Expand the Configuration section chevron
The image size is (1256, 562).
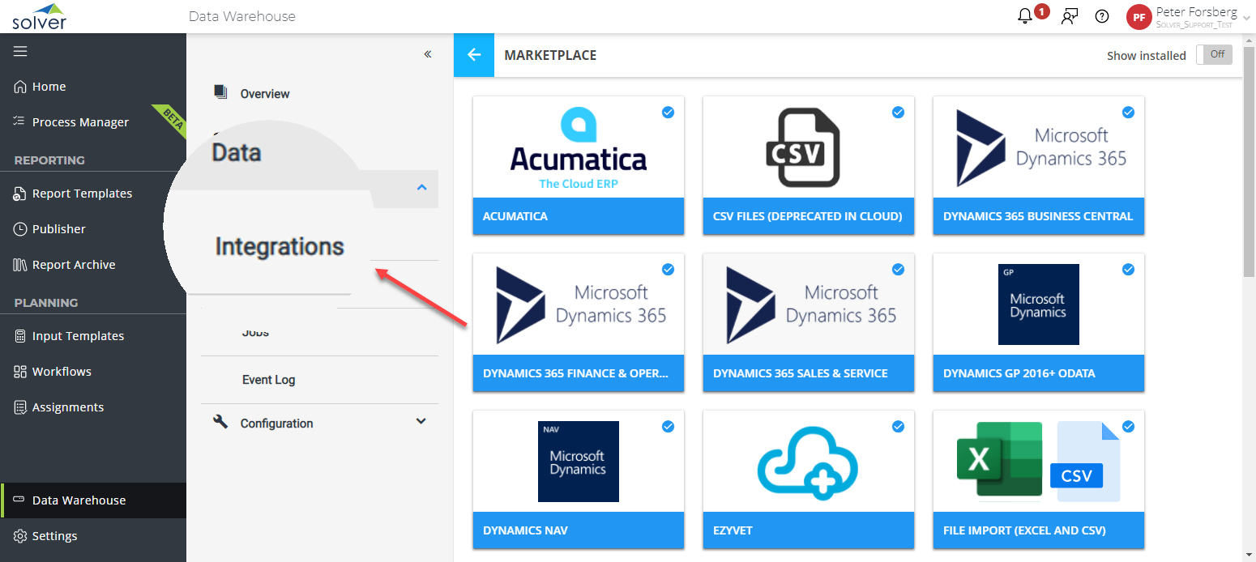(421, 421)
